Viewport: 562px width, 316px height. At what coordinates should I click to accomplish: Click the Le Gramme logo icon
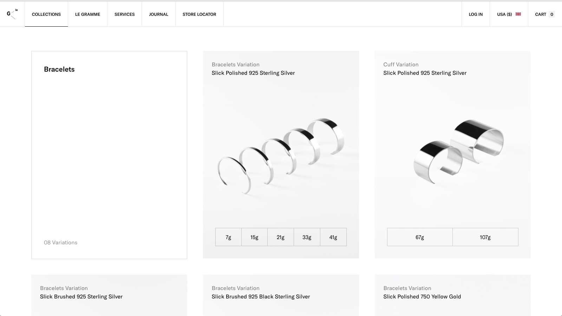12,14
